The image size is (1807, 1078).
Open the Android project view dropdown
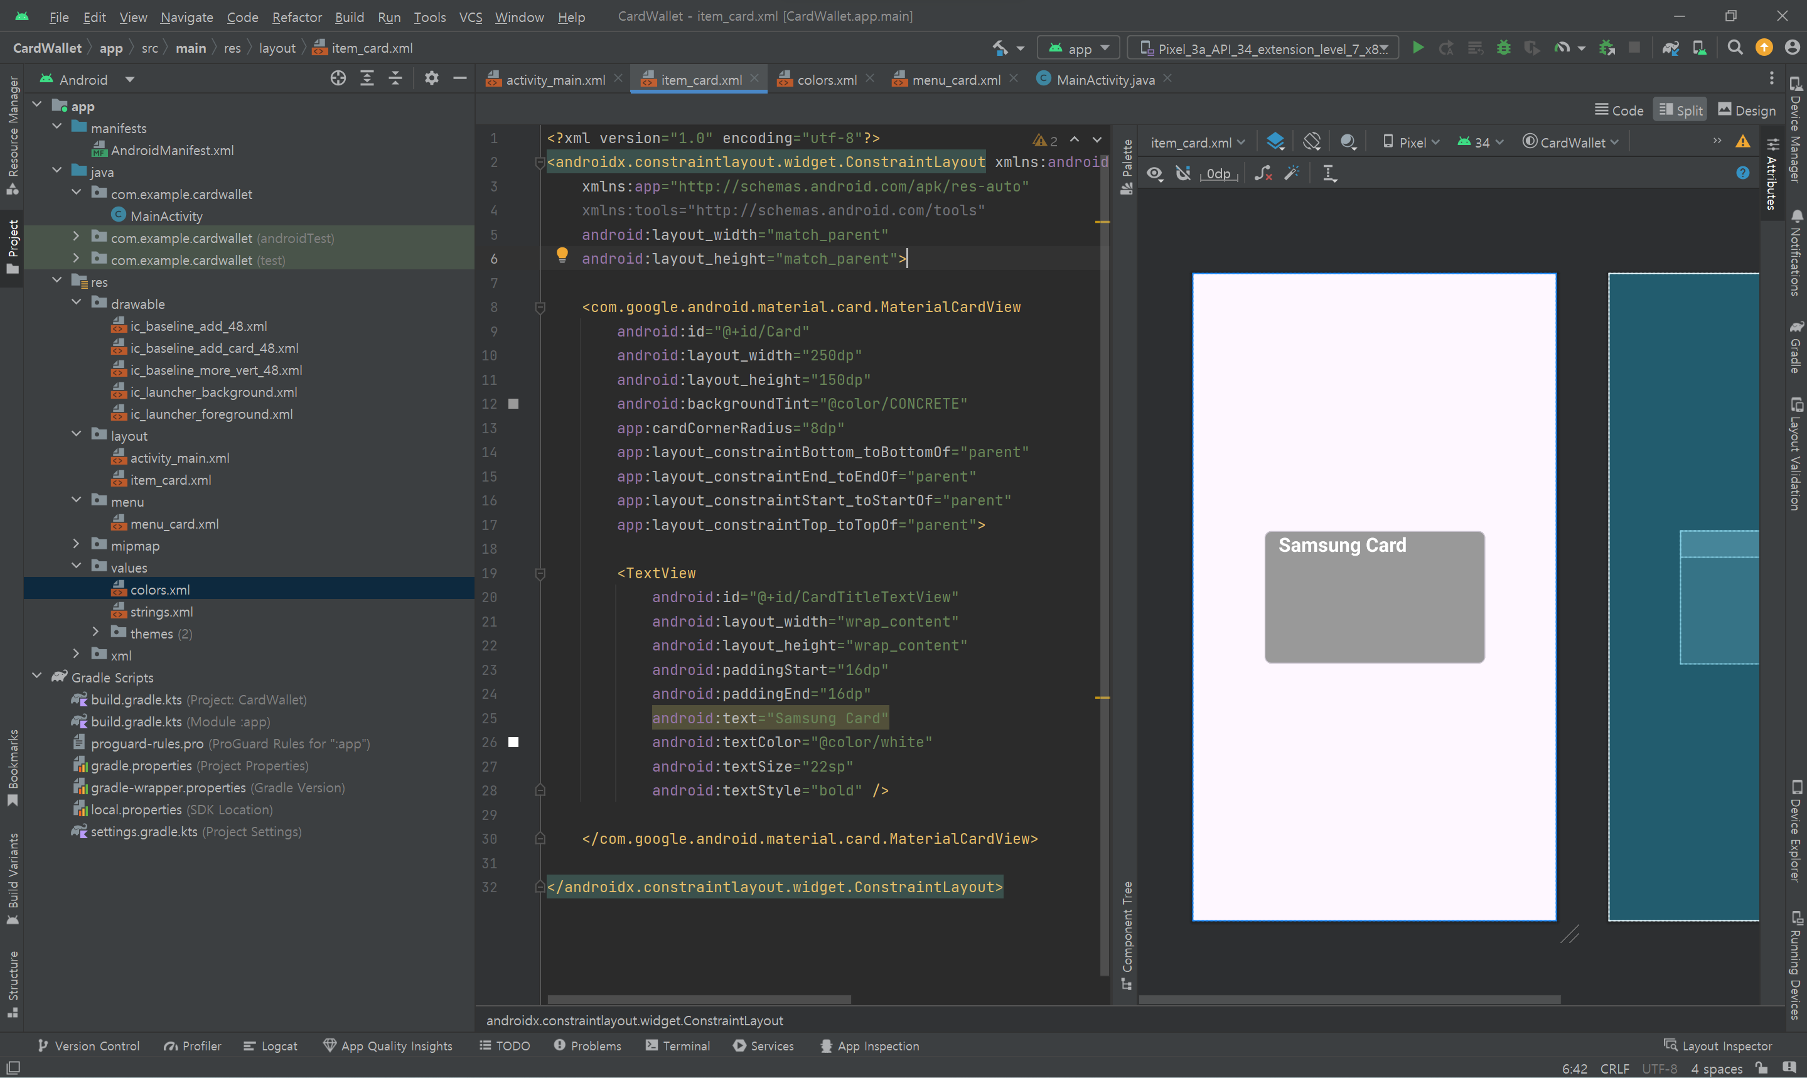click(129, 79)
